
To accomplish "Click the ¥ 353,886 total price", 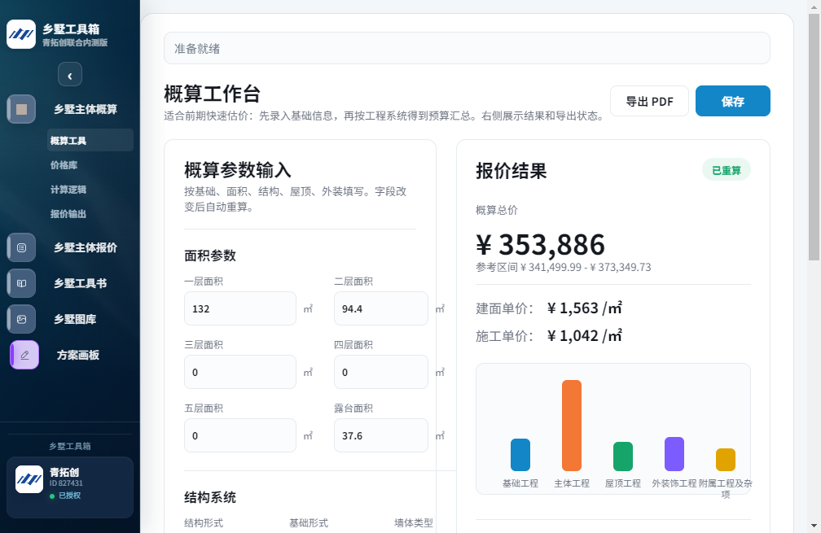I will coord(540,244).
